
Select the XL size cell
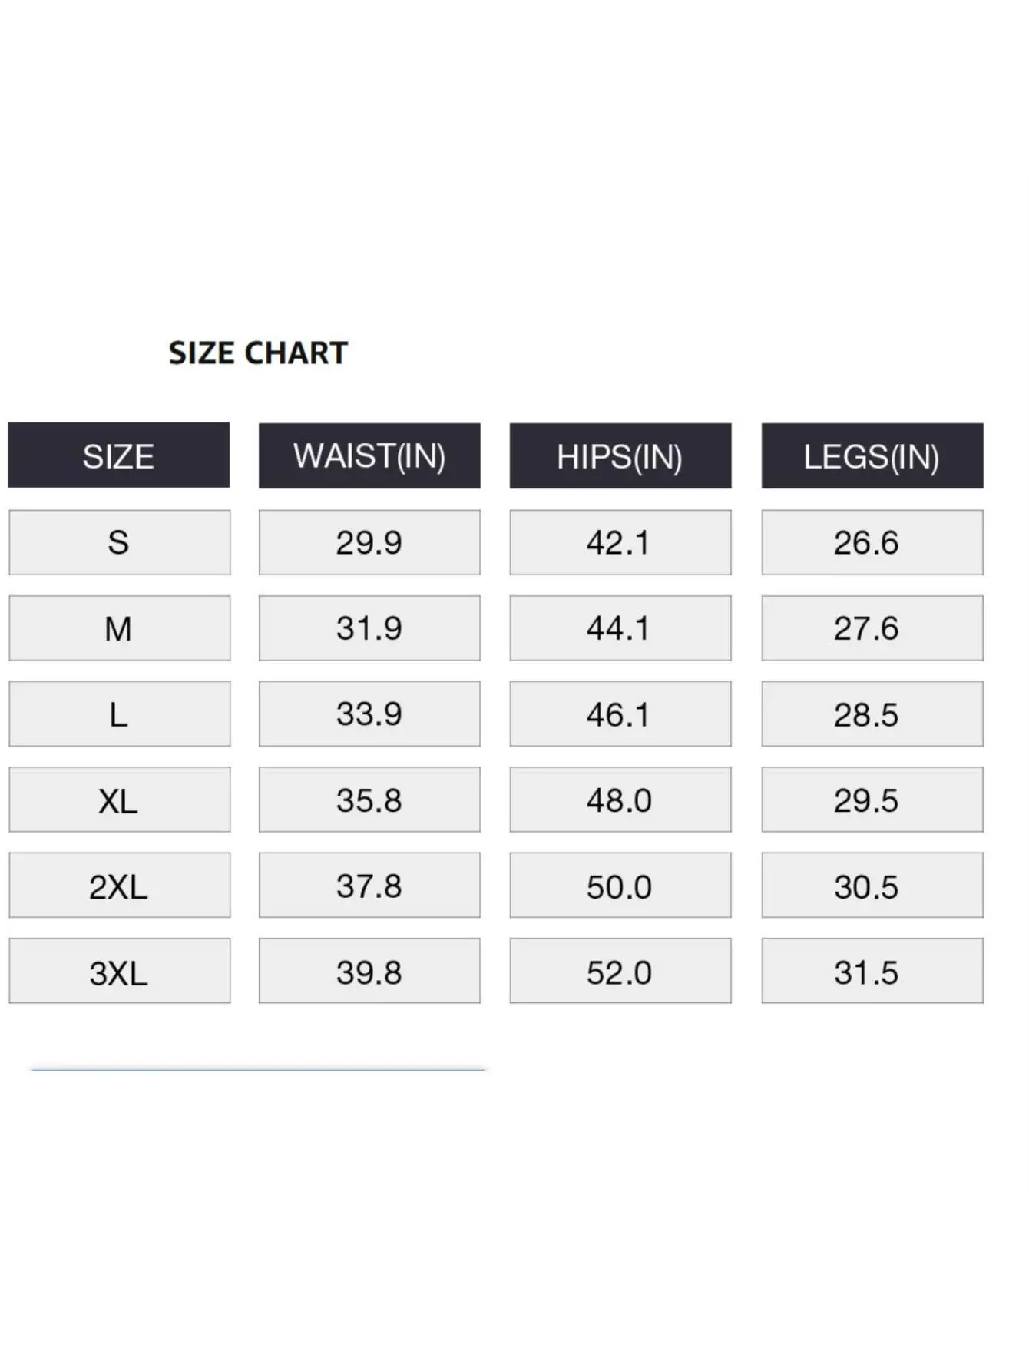pos(119,800)
